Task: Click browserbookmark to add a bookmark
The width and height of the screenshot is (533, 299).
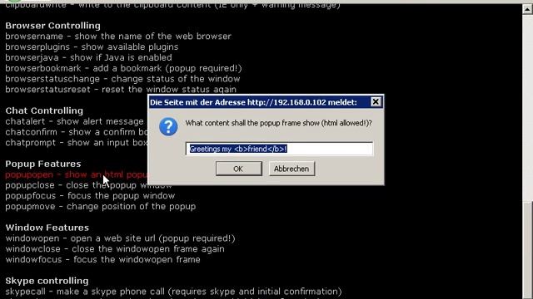Action: pos(123,68)
